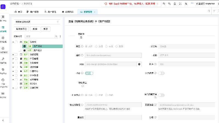Click help icon next to 排序
This screenshot has width=219, height=123.
(x=155, y=64)
